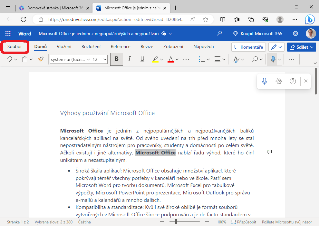
Task: Click the Bing Copilot sidebar icon
Action: pos(310,20)
